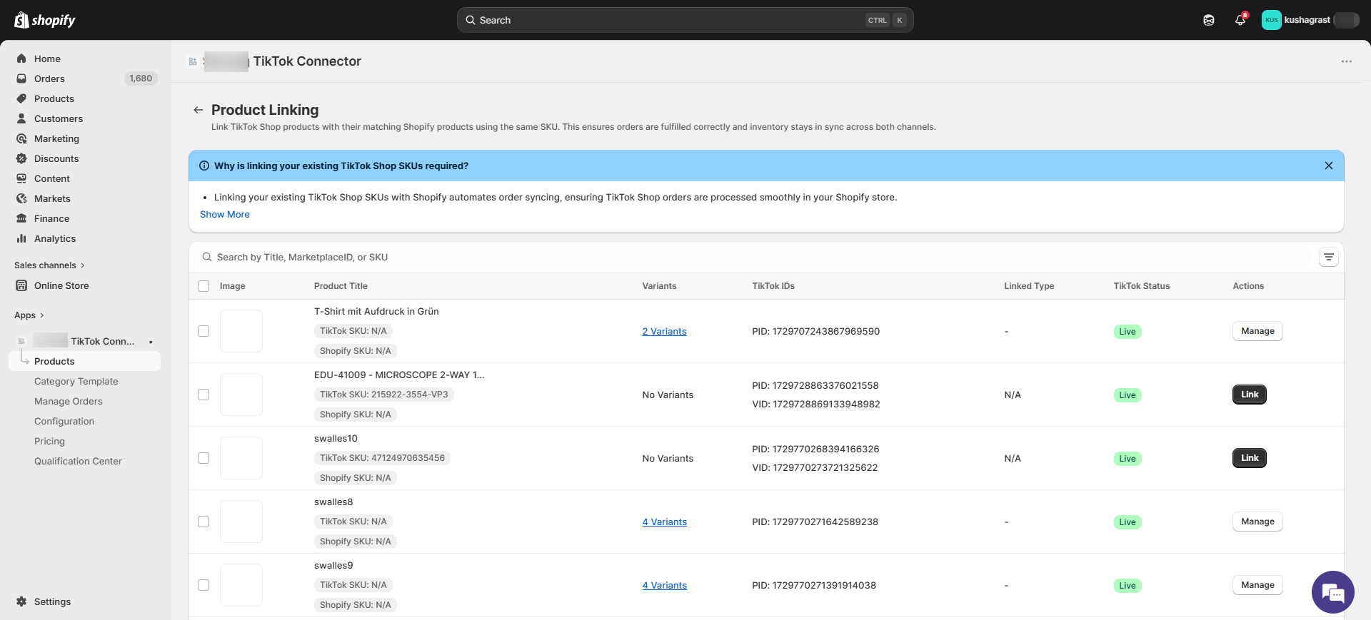Open Category Template submenu item
Image resolution: width=1371 pixels, height=620 pixels.
pos(76,381)
